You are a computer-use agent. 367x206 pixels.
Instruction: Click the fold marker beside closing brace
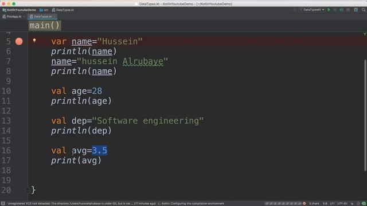pos(27,191)
